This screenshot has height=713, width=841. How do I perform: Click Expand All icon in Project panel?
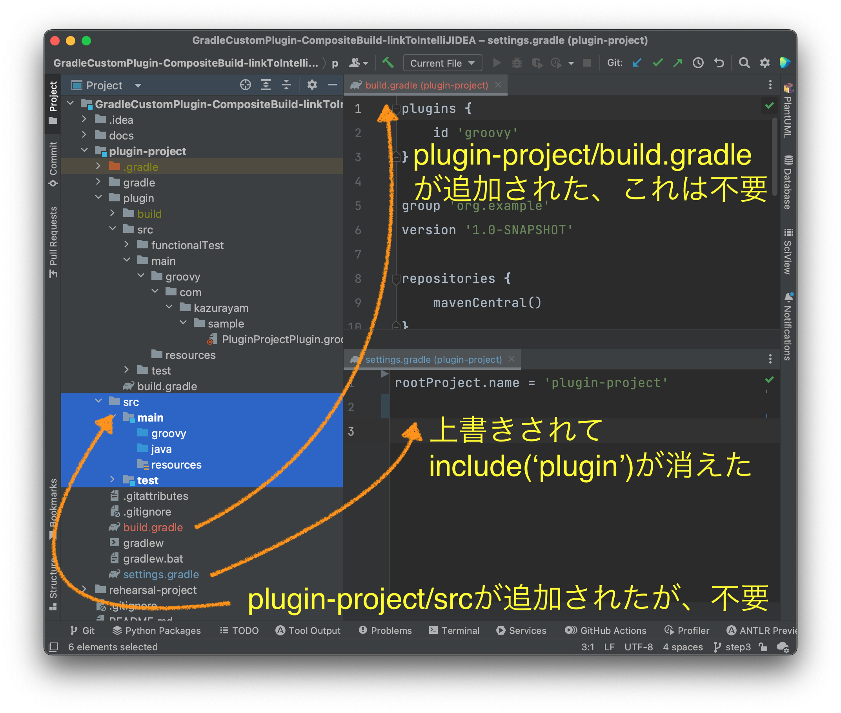tap(266, 85)
